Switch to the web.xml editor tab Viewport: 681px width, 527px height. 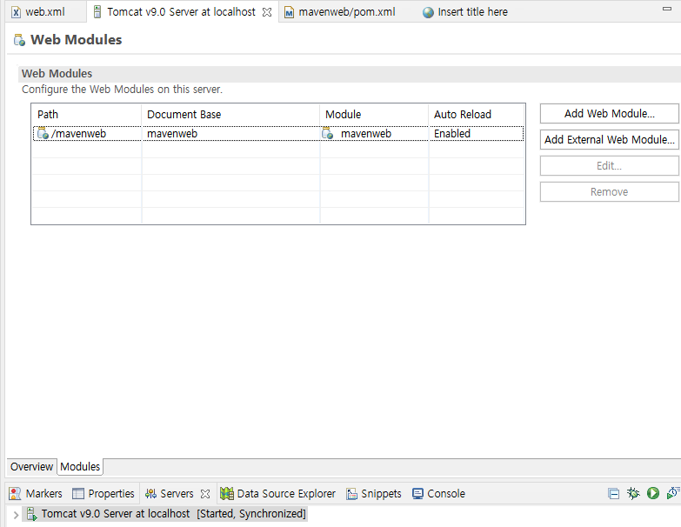tap(44, 11)
